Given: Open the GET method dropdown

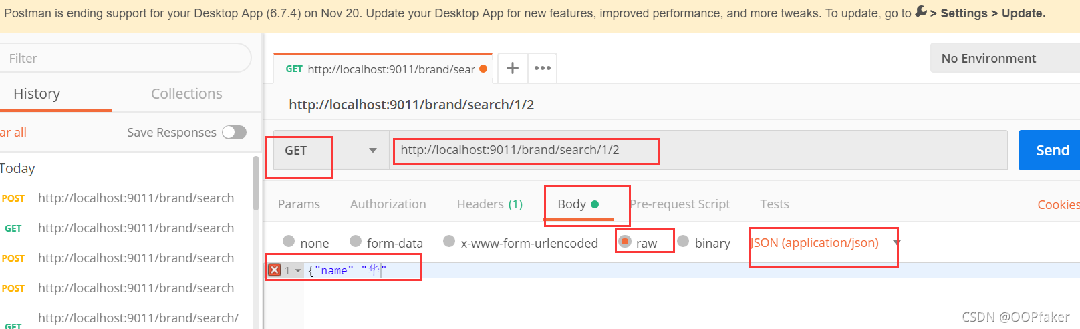Looking at the screenshot, I should (331, 150).
